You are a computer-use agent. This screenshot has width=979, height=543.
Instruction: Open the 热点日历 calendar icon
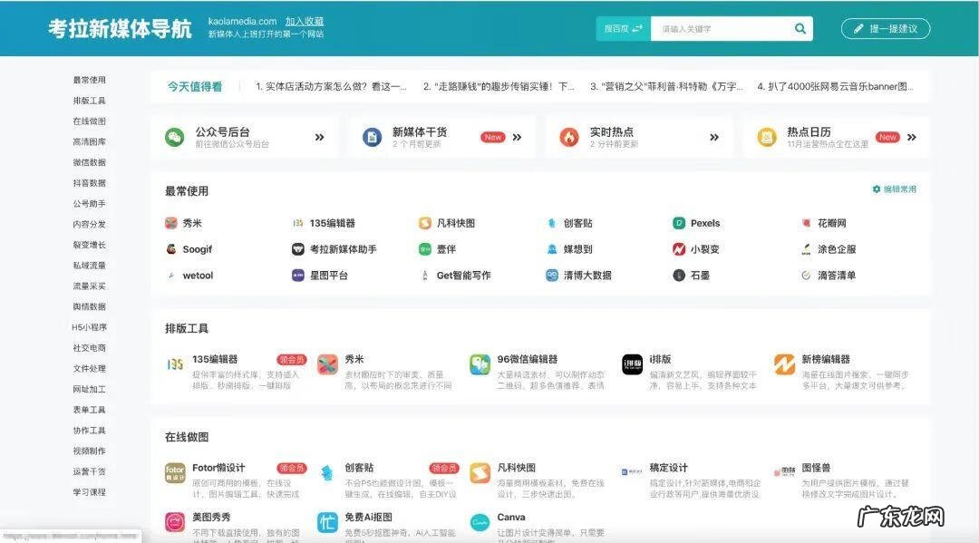767,137
